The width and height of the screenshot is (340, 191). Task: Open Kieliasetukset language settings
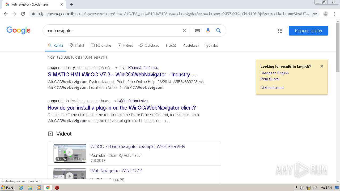coord(272,88)
